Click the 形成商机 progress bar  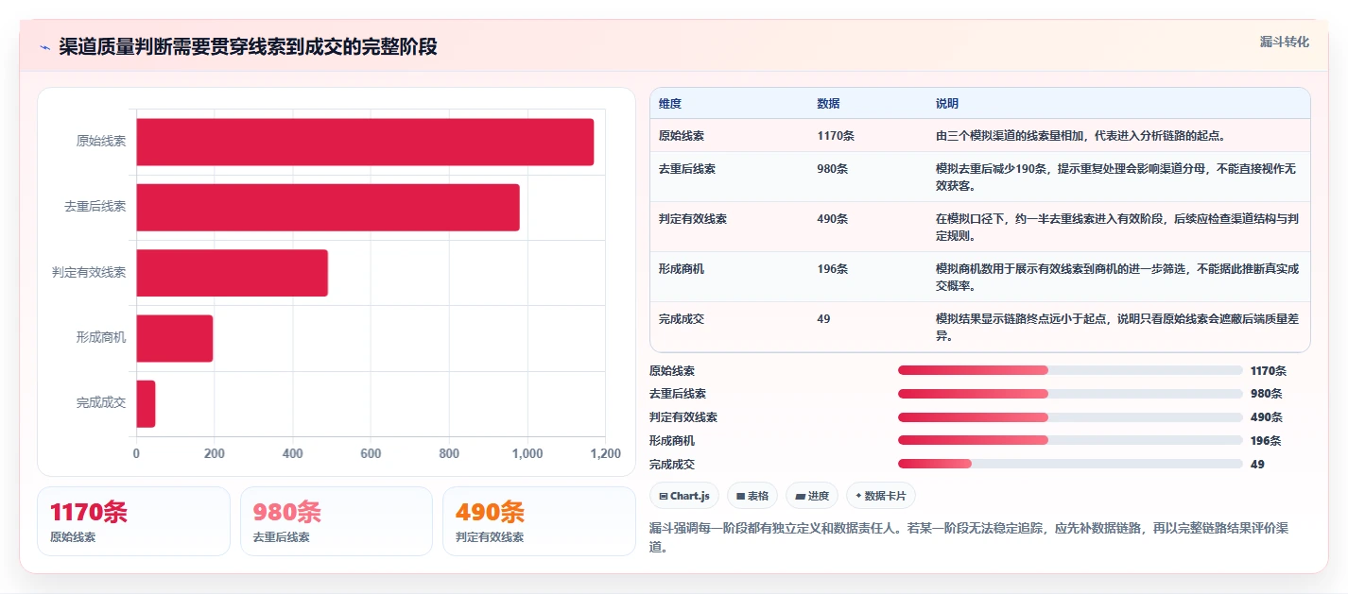click(1070, 440)
